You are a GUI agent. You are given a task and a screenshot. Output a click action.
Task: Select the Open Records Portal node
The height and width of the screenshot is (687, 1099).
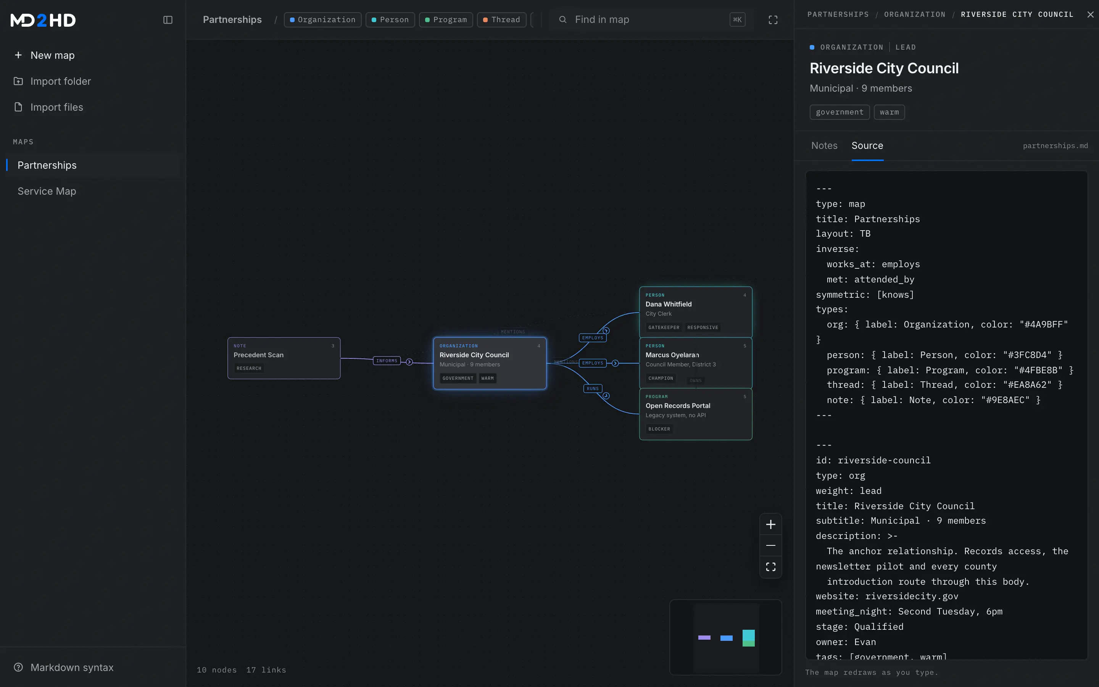point(695,414)
